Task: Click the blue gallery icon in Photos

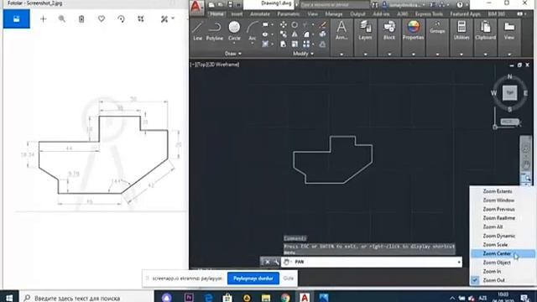Action: click(17, 18)
